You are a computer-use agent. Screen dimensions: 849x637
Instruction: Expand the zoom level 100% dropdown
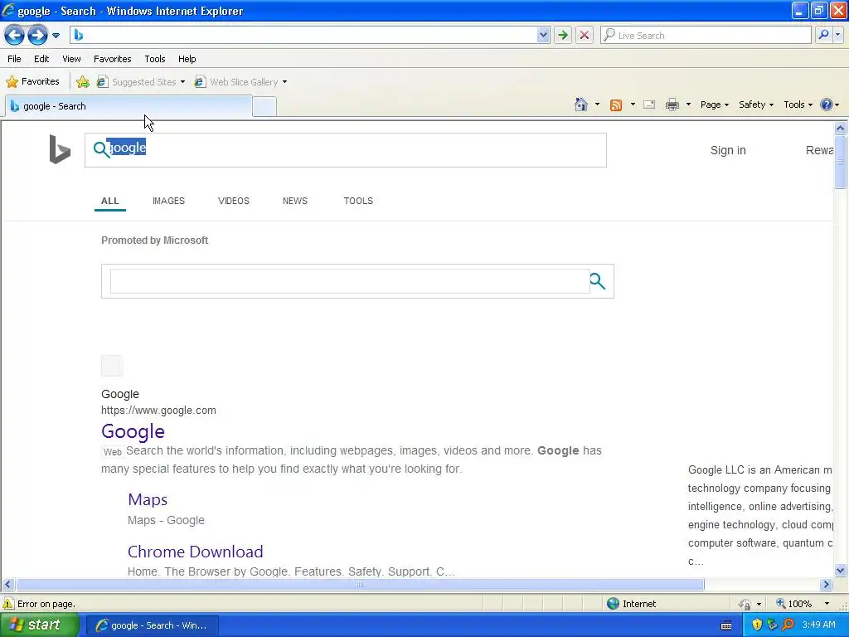tap(827, 604)
